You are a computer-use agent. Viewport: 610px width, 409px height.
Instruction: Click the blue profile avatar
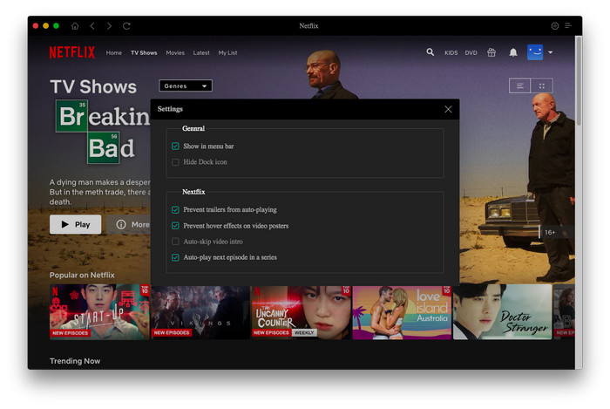[x=535, y=52]
